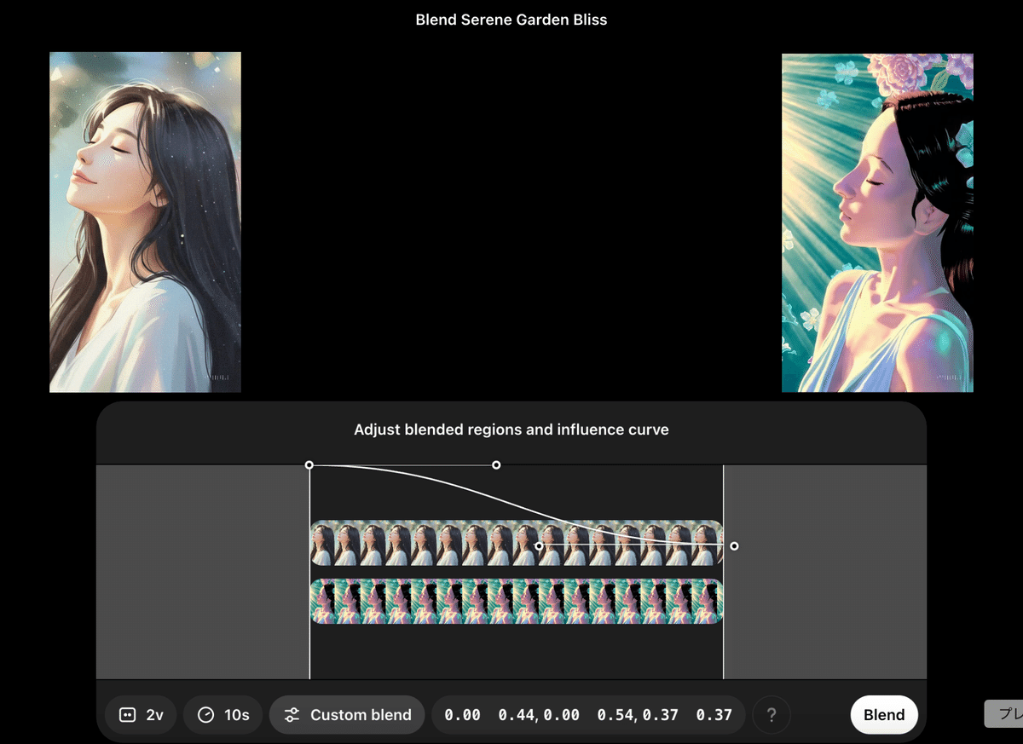Click the upper curve handle point at top middle
This screenshot has height=744, width=1023.
[496, 464]
